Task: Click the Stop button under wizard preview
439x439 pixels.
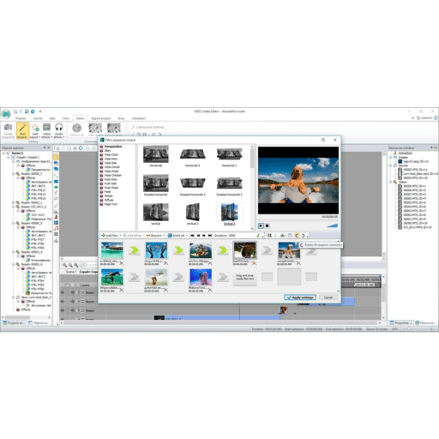Action: click(267, 226)
